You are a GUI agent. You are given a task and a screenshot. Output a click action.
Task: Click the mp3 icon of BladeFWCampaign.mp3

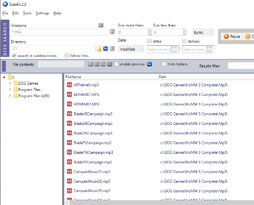[x=70, y=152]
